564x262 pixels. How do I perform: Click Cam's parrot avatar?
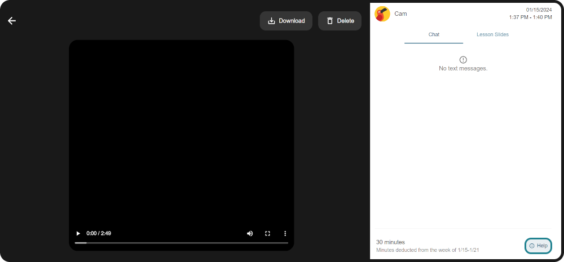(x=382, y=14)
